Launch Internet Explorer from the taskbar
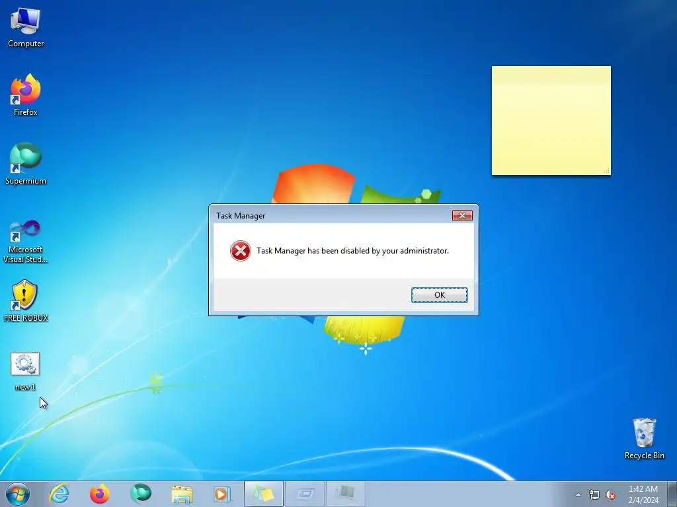677x507 pixels. 59,494
